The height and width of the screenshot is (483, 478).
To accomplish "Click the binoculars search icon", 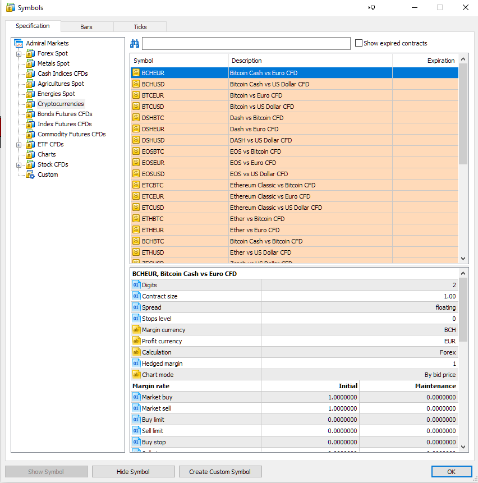I will [135, 44].
